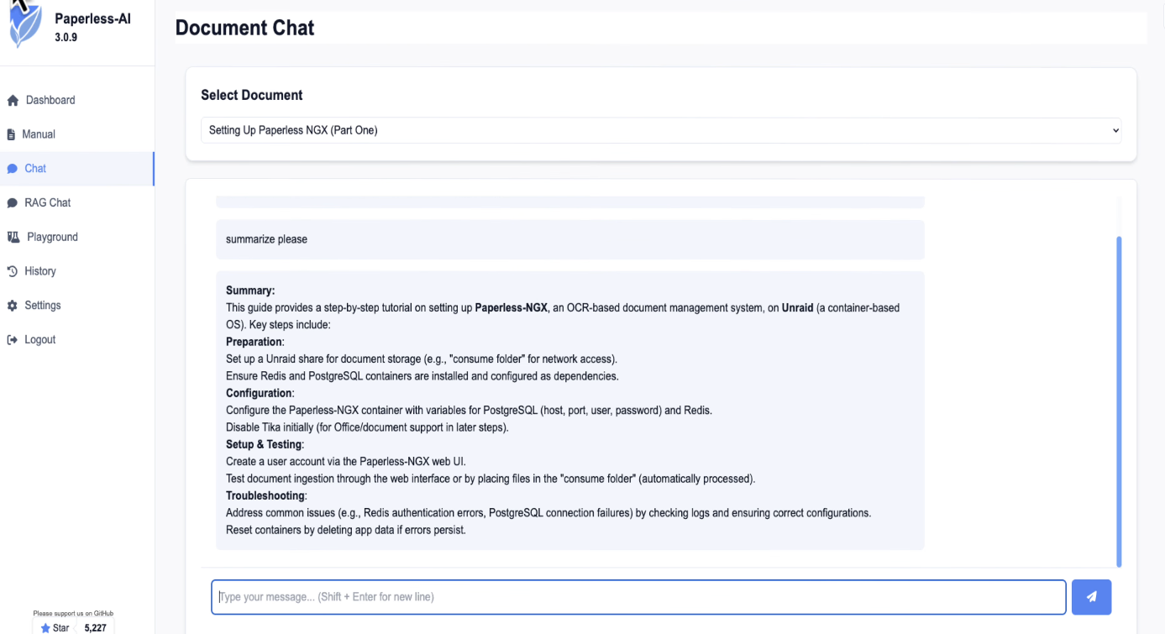Open the Dashboard menu item

pyautogui.click(x=50, y=100)
